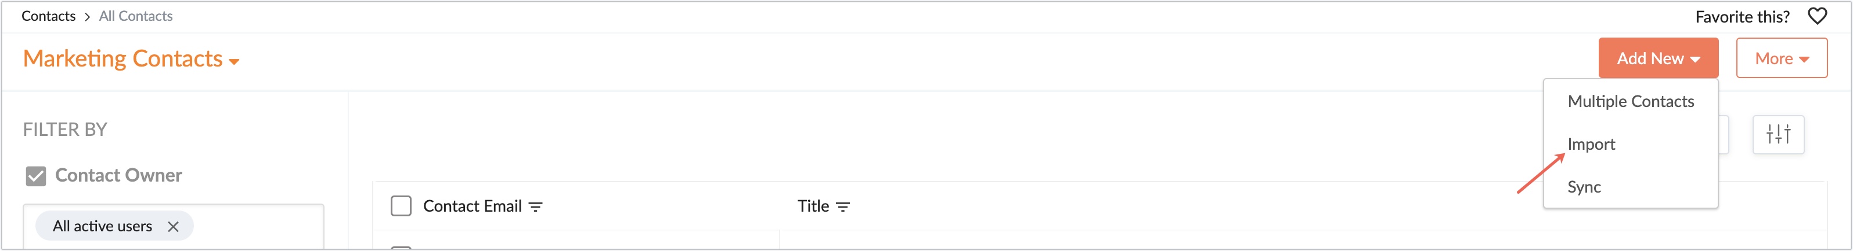Click the Title column filter icon
This screenshot has height=251, width=1853.
842,206
